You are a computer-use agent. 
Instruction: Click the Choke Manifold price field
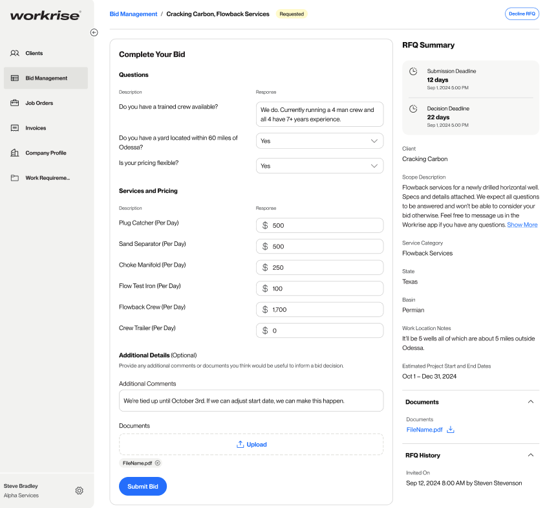point(319,267)
